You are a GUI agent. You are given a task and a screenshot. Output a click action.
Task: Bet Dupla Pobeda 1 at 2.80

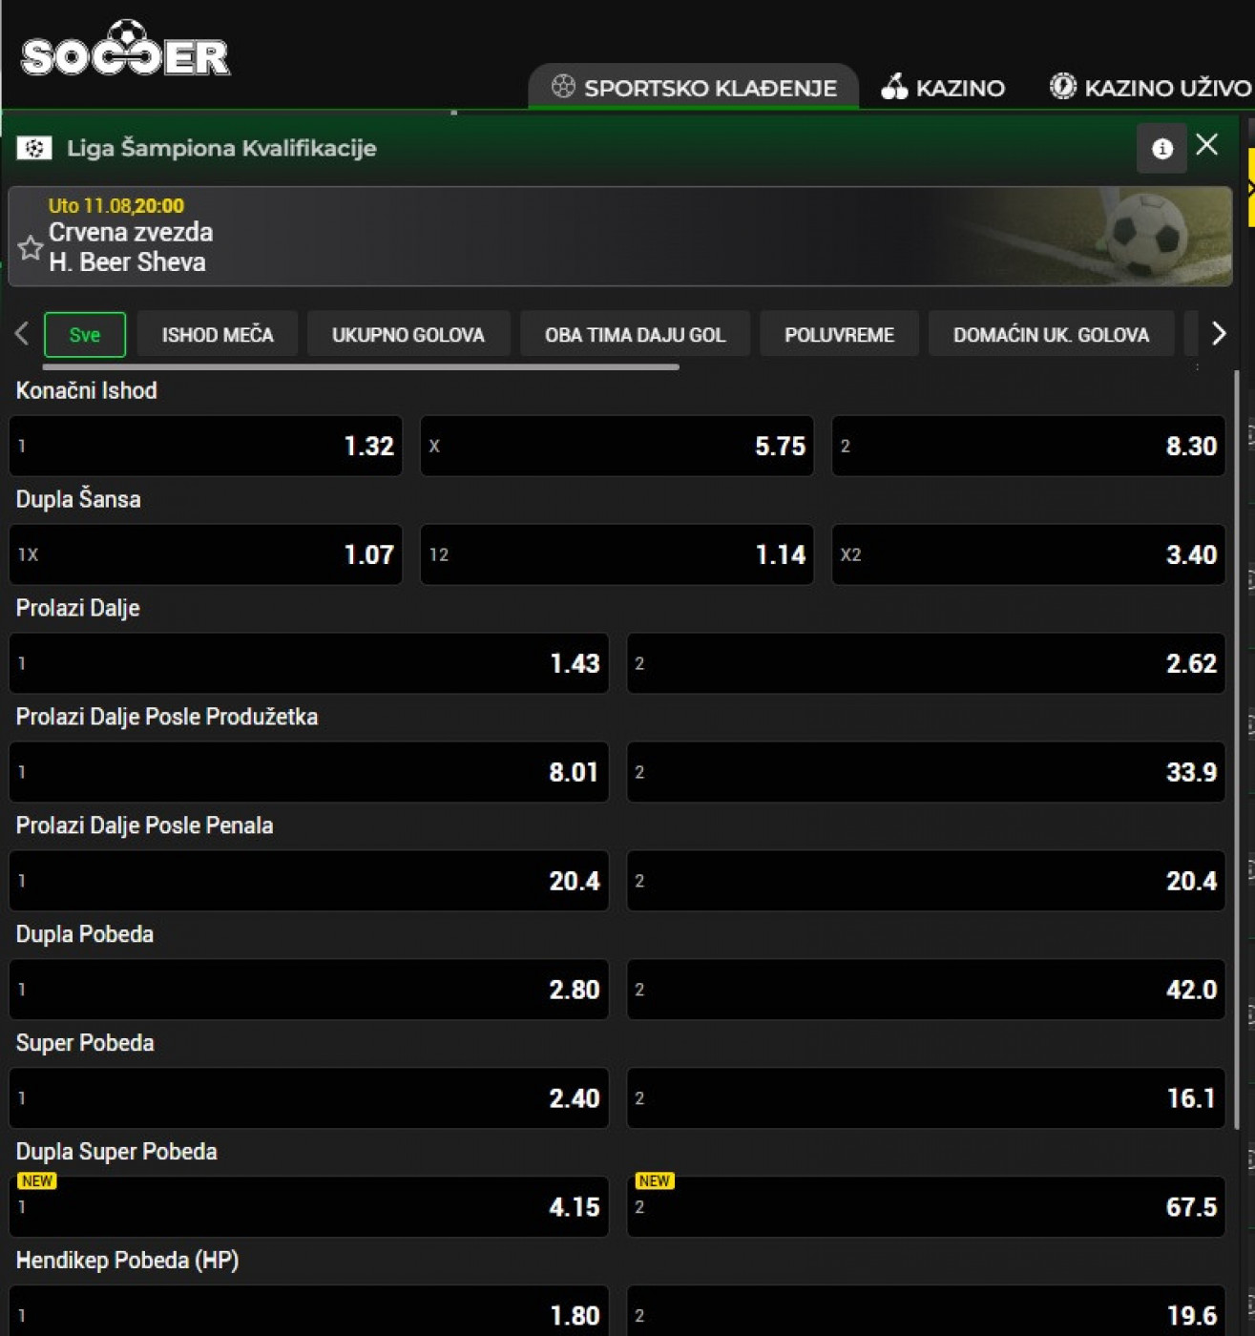[308, 990]
